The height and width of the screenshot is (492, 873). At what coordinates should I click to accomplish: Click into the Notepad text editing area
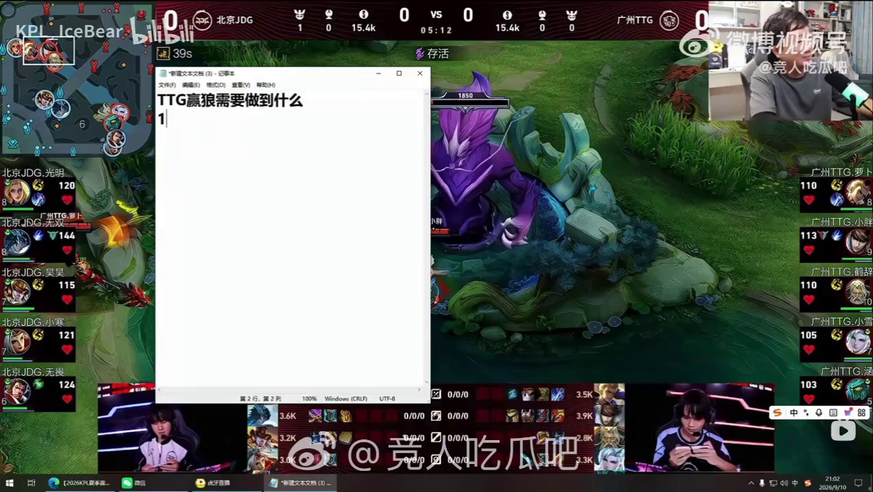click(291, 239)
